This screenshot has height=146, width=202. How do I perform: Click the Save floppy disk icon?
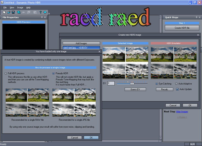(13, 12)
